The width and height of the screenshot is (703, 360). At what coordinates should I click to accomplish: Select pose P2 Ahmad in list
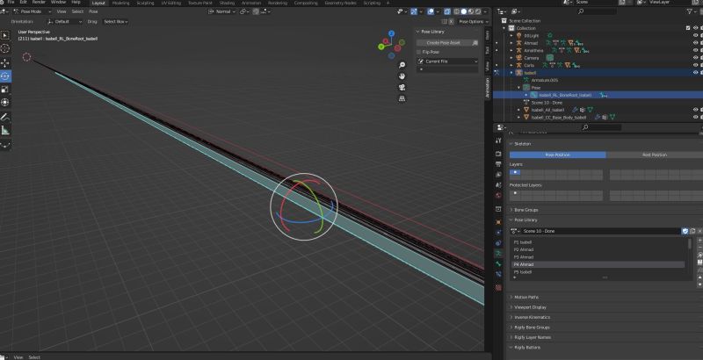(x=599, y=250)
